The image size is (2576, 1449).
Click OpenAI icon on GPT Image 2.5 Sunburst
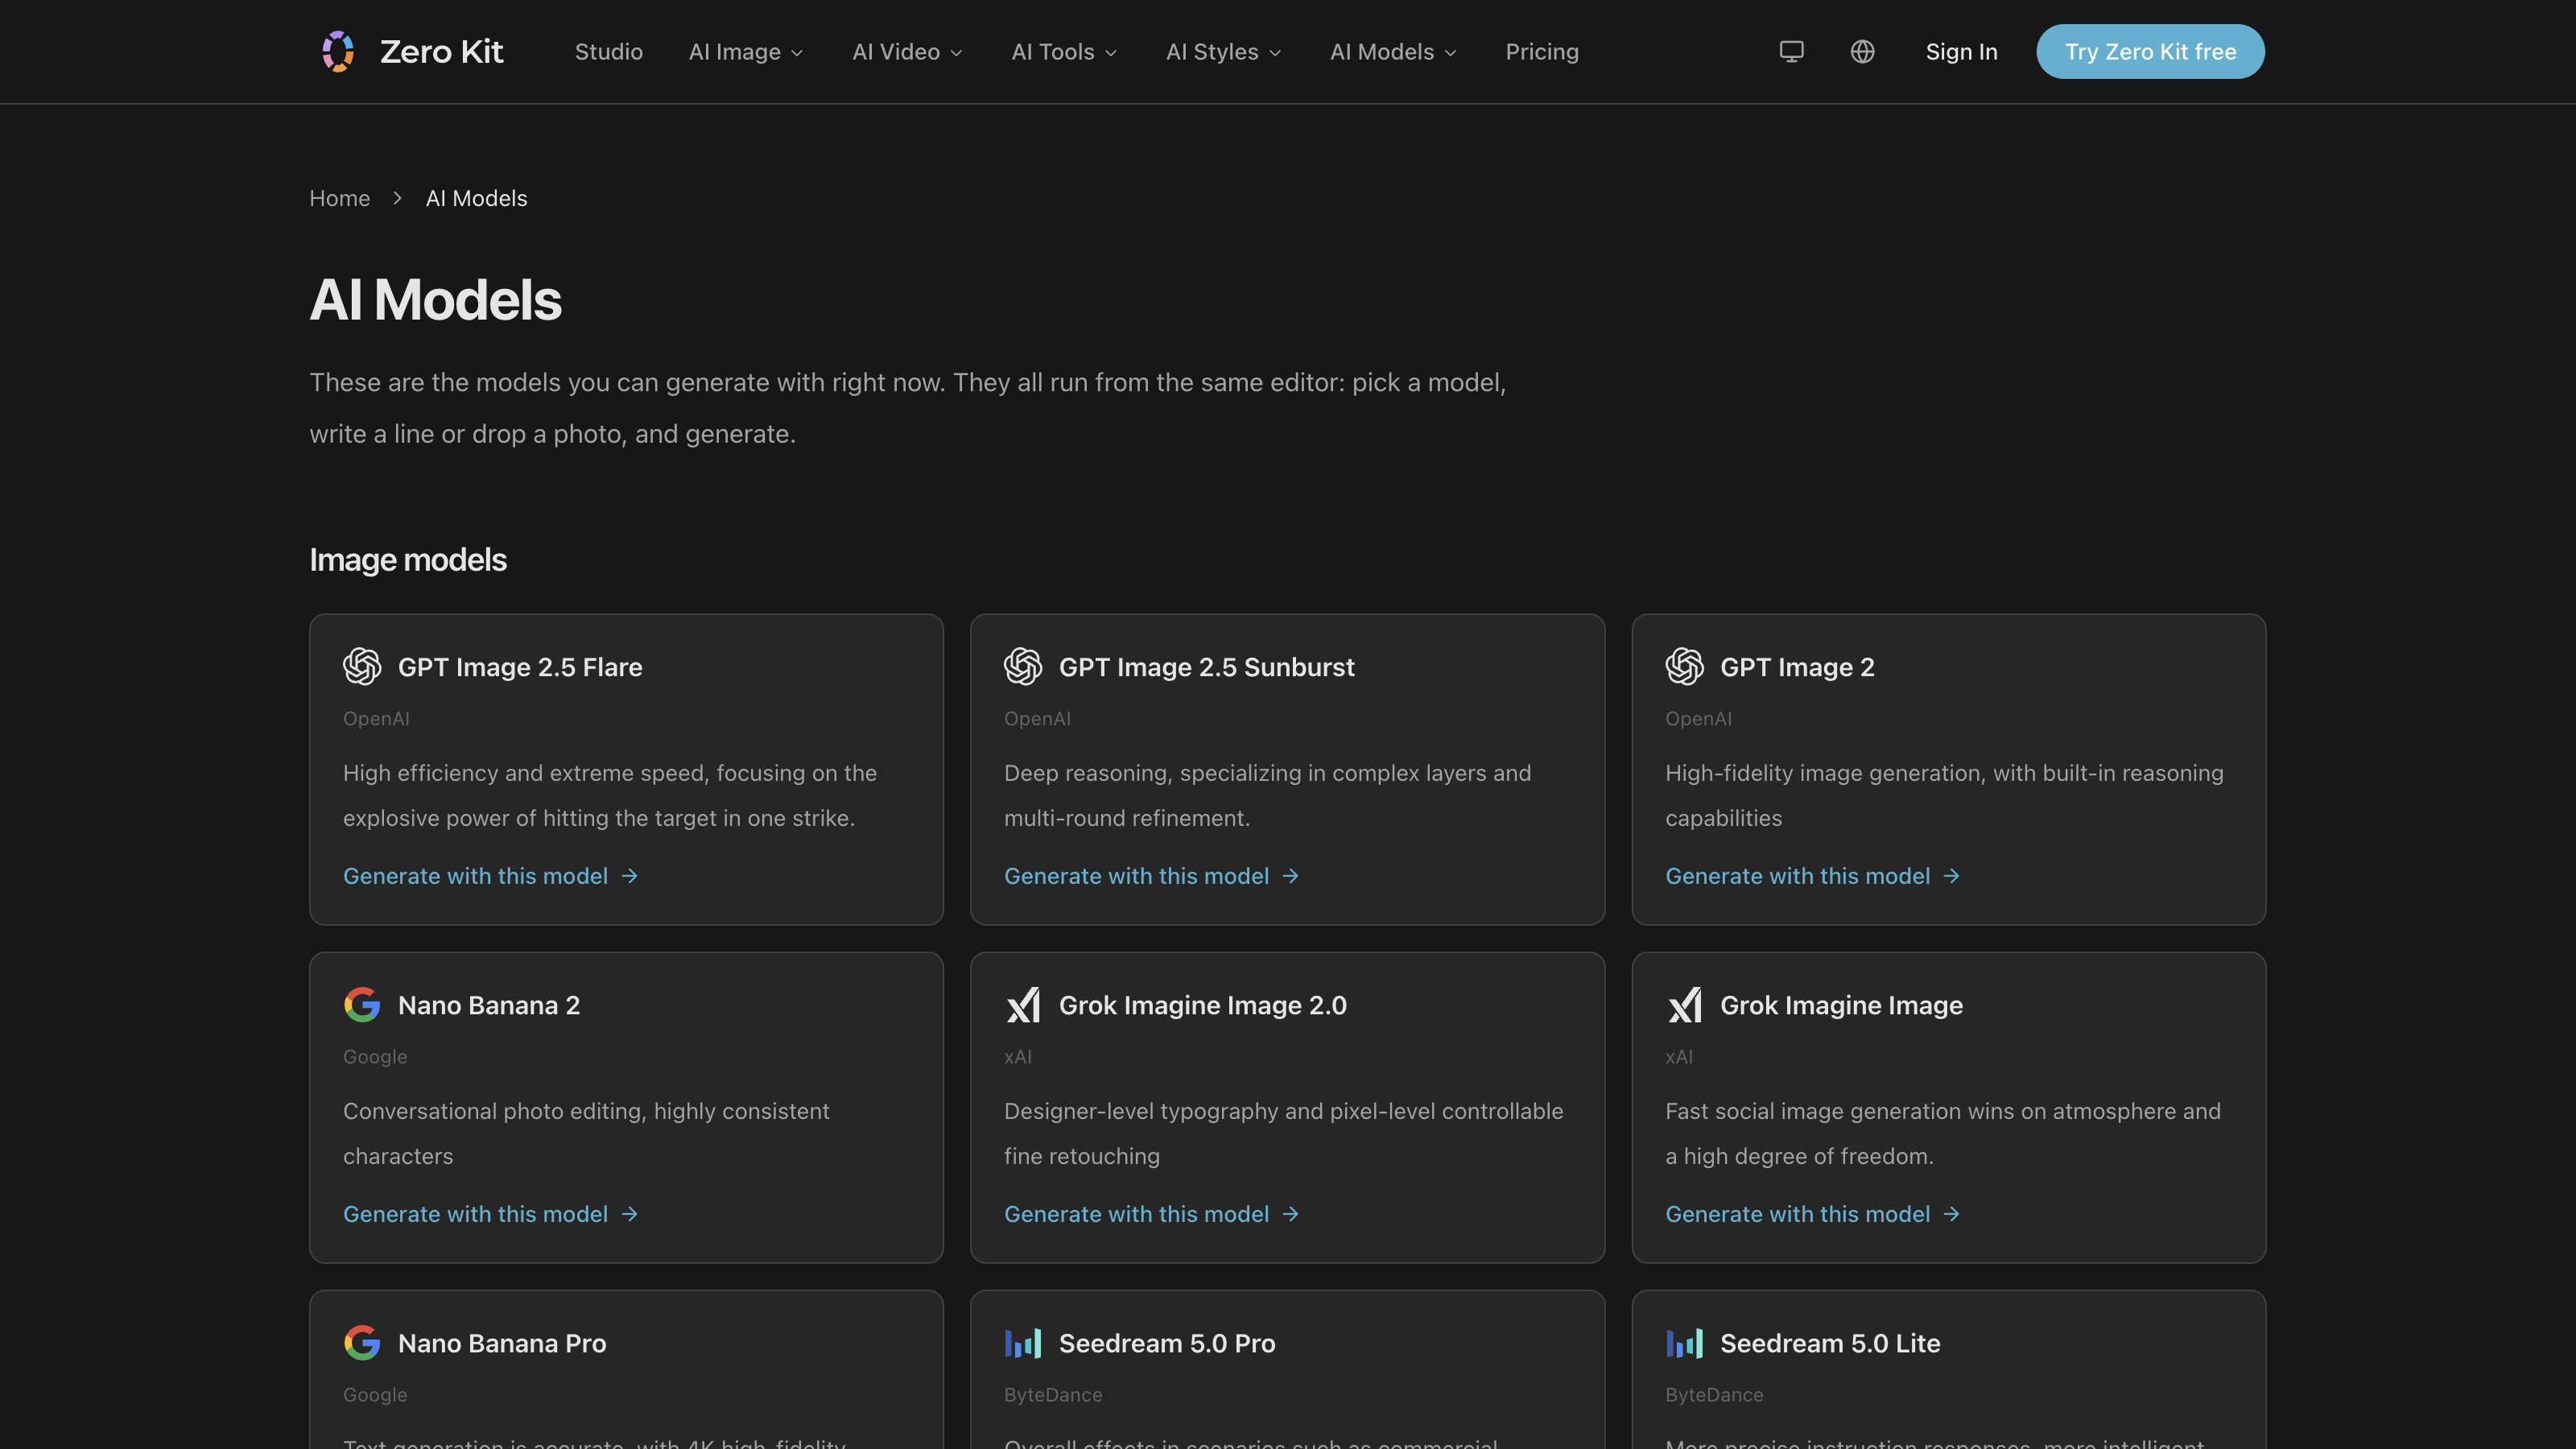point(1023,666)
